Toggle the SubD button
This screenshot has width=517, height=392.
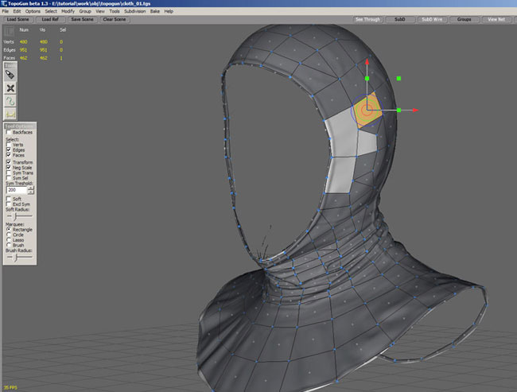400,19
